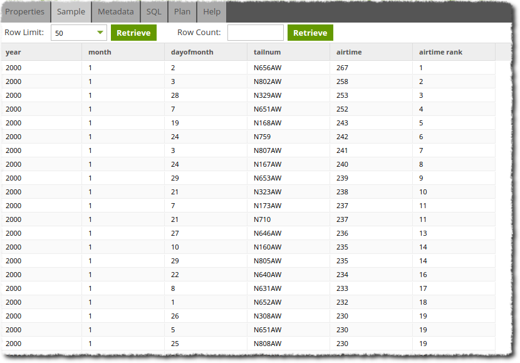Click Retrieve next to Row Limit
Image resolution: width=520 pixels, height=363 pixels.
(x=133, y=33)
